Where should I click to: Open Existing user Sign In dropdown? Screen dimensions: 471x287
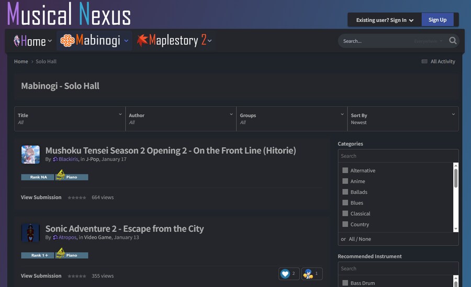pos(385,20)
